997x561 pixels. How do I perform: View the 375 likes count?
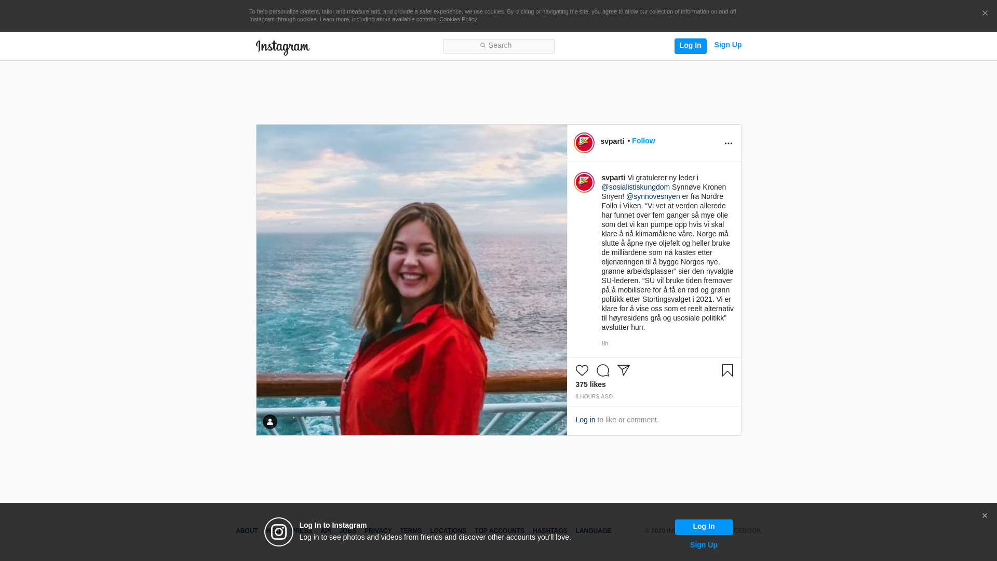(590, 384)
